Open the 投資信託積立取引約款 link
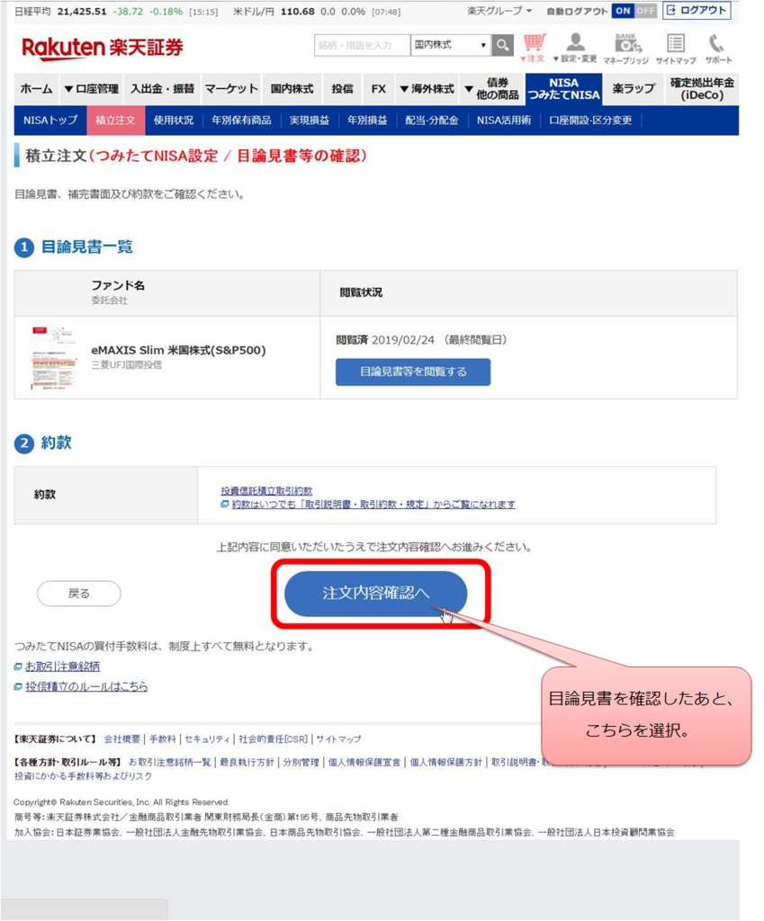The height and width of the screenshot is (921, 764). pyautogui.click(x=266, y=490)
